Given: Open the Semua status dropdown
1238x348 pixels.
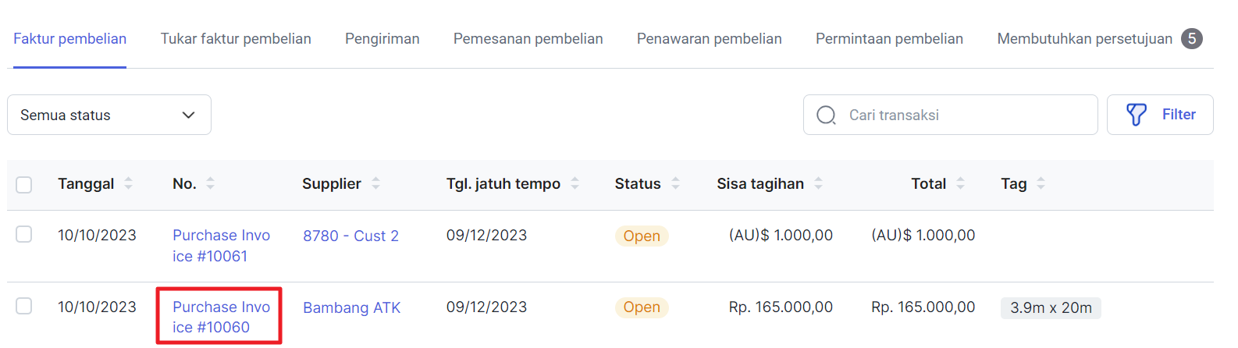Looking at the screenshot, I should coord(109,115).
